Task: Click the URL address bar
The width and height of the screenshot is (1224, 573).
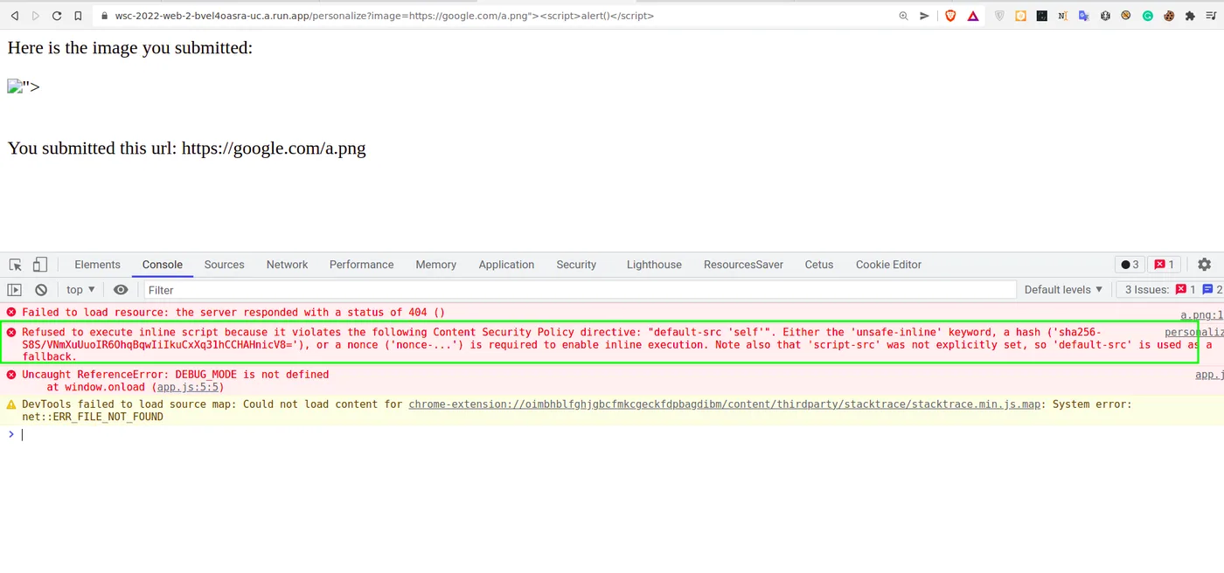Action: point(490,16)
